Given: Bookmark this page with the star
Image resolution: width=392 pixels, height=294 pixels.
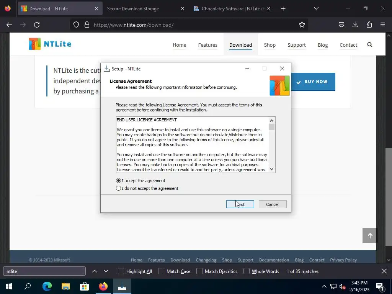Looking at the screenshot, I should [x=302, y=25].
